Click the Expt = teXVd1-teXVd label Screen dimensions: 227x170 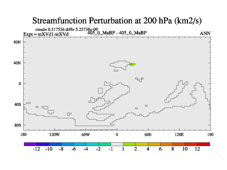point(46,34)
